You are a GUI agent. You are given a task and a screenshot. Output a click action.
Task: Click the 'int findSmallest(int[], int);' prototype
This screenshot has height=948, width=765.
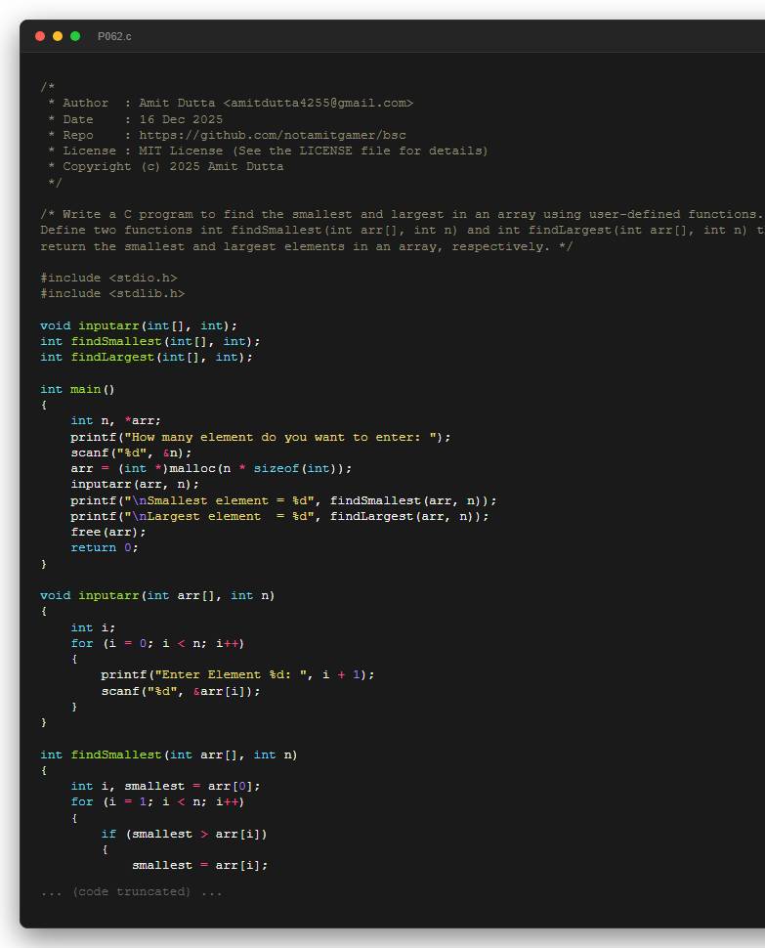[x=150, y=342]
